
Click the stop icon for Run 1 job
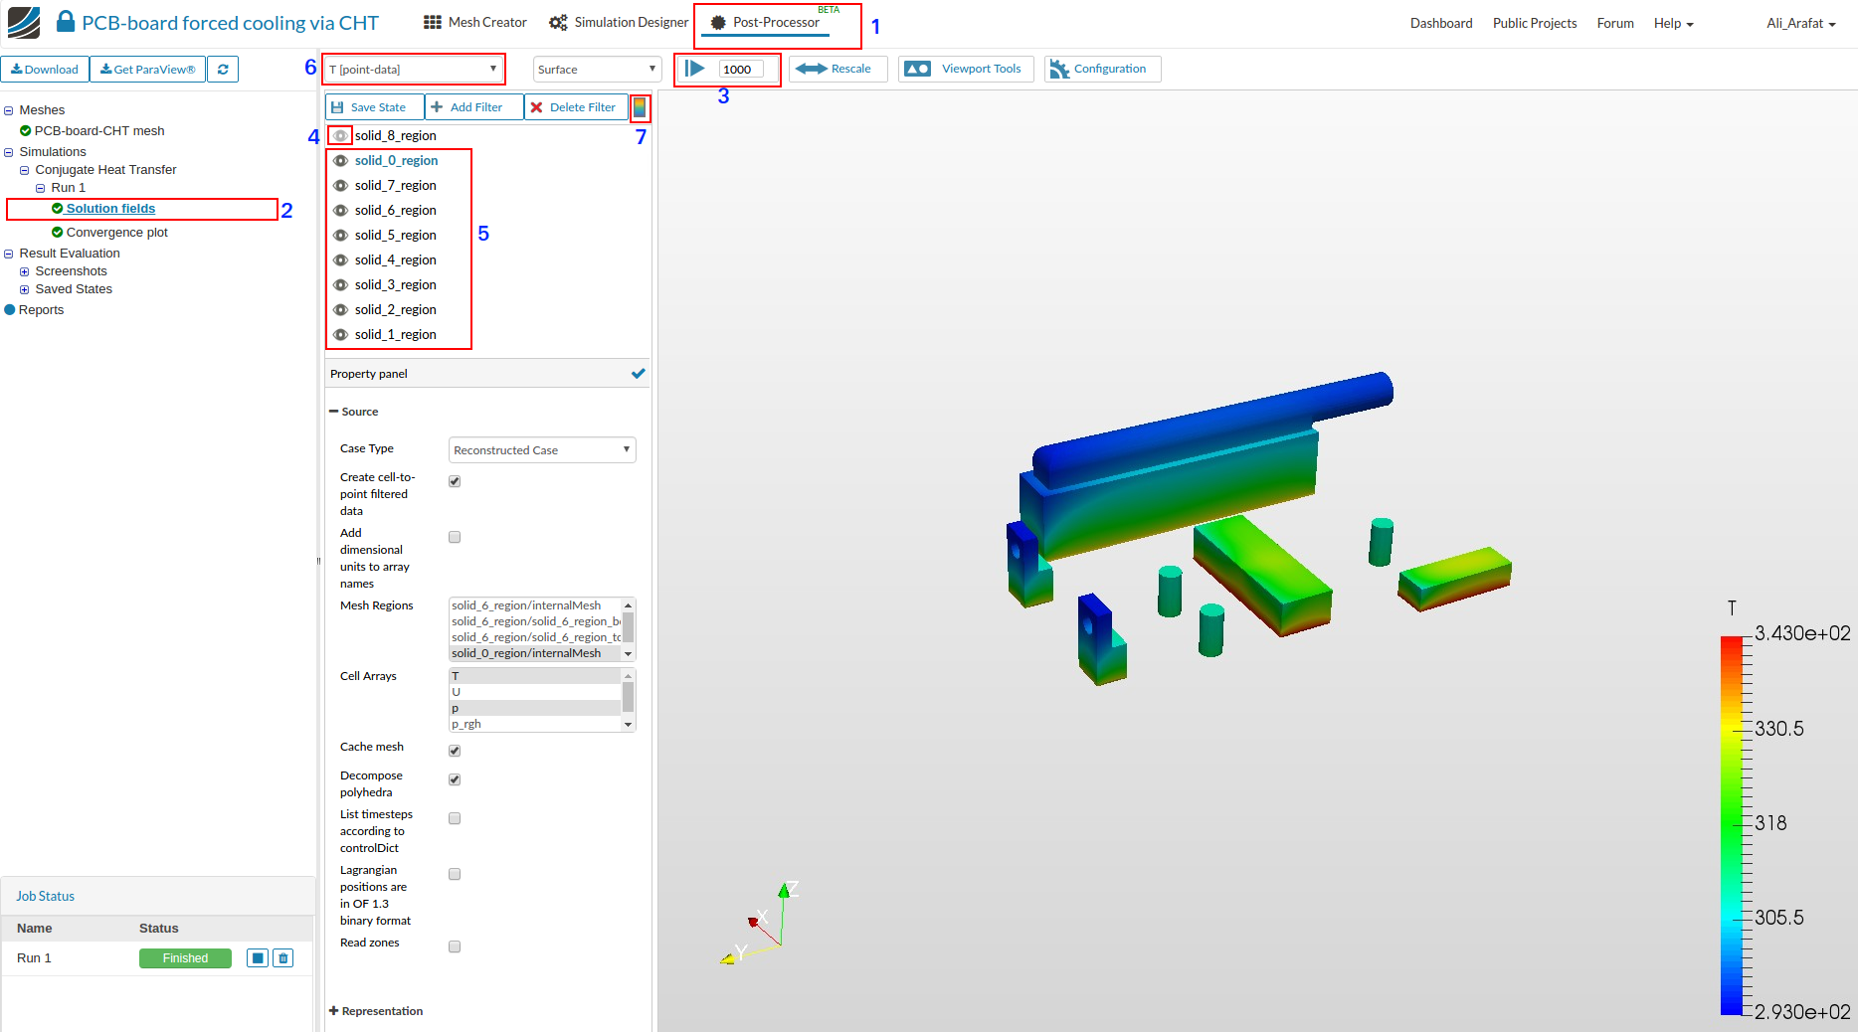coord(258,958)
